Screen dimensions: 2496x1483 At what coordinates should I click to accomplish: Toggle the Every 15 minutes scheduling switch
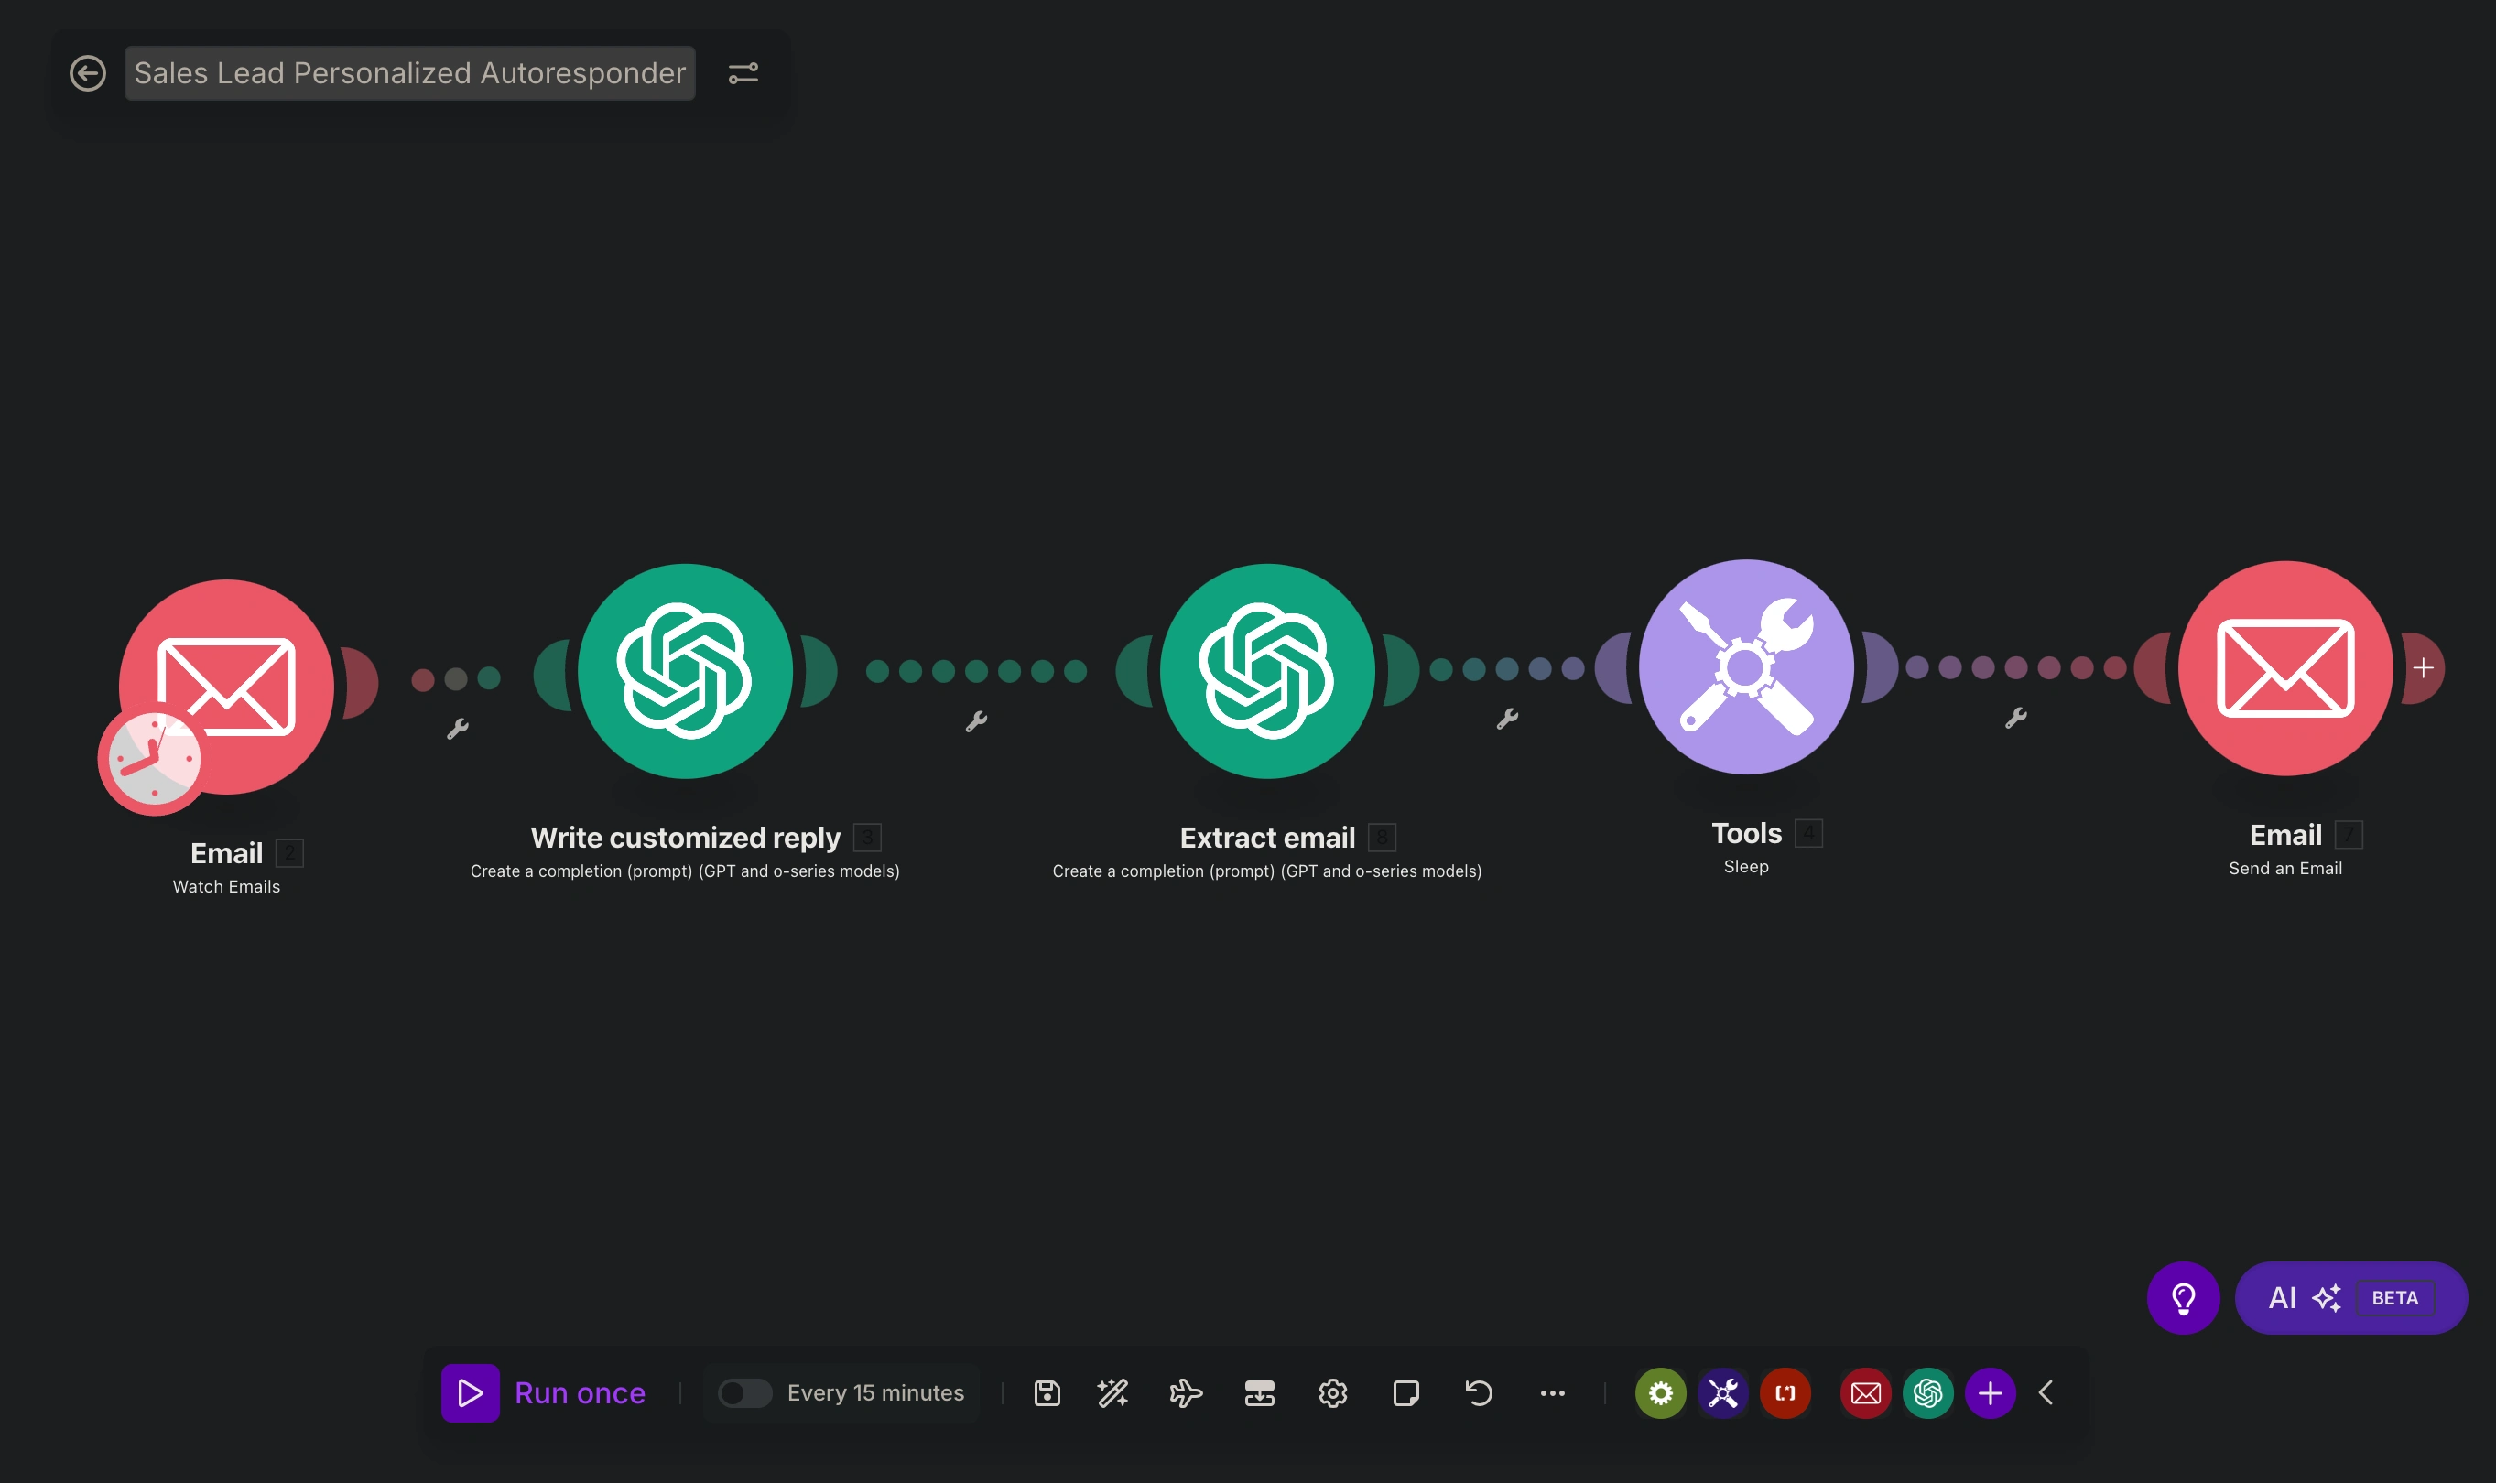(744, 1393)
